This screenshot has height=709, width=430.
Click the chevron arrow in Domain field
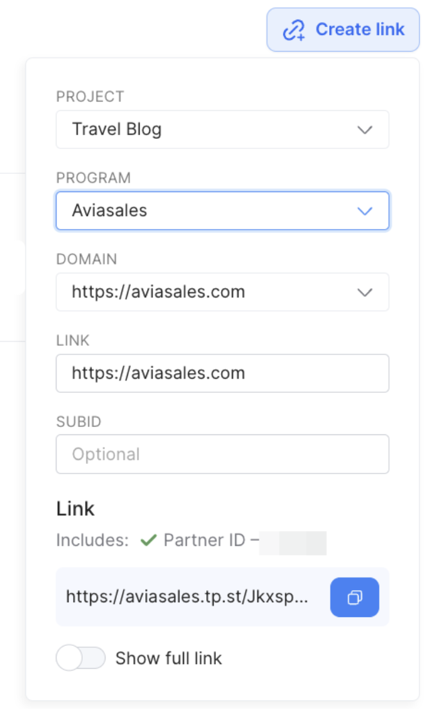coord(365,293)
